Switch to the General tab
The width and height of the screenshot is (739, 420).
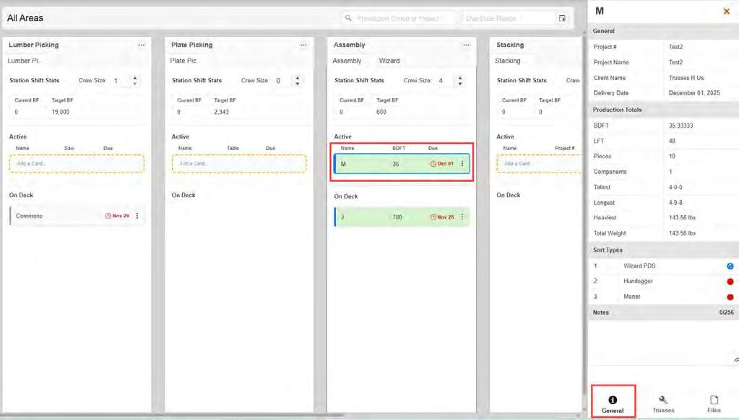(613, 404)
